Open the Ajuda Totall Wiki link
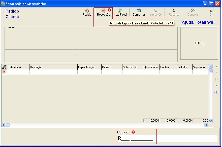 click(199, 22)
